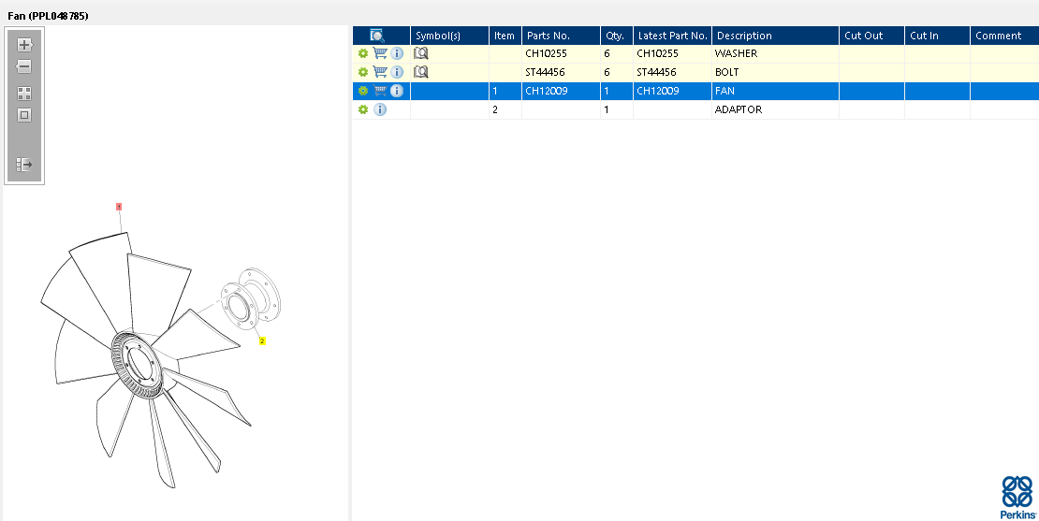Click Latest Part No. CH10255 cell
The height and width of the screenshot is (521, 1039).
point(657,53)
